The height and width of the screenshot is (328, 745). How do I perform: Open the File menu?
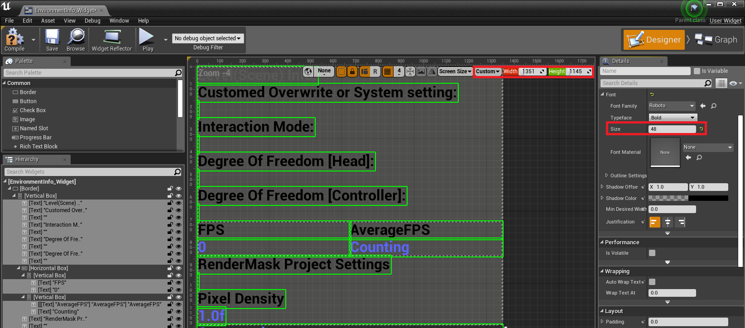tap(9, 21)
